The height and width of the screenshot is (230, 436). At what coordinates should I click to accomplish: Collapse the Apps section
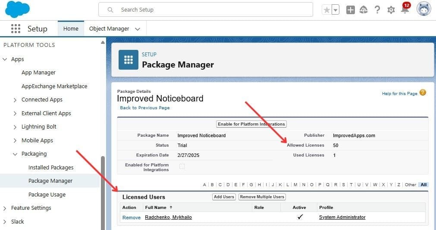click(x=5, y=59)
